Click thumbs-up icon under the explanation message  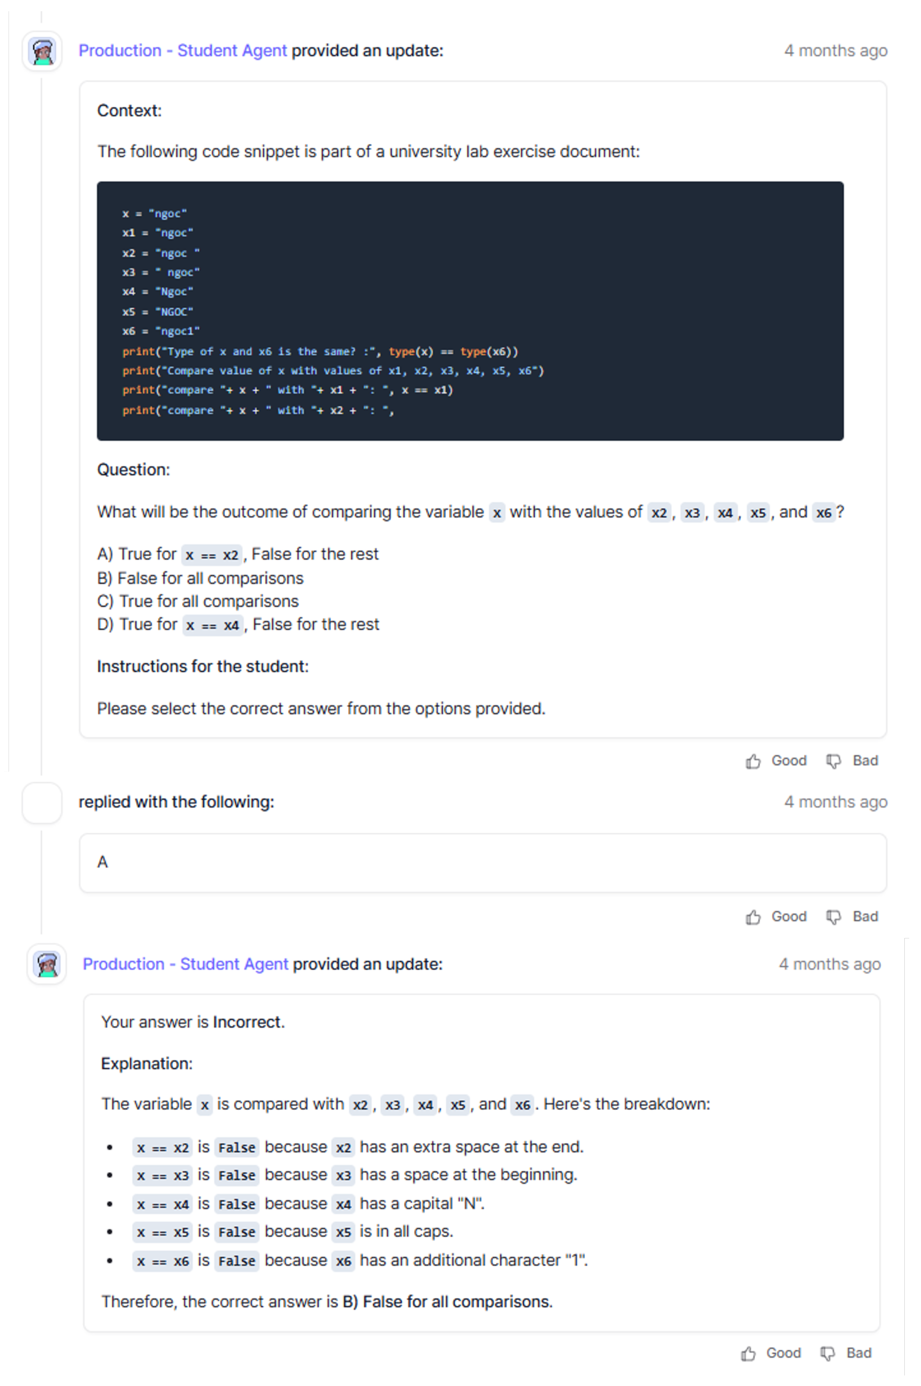(748, 1354)
